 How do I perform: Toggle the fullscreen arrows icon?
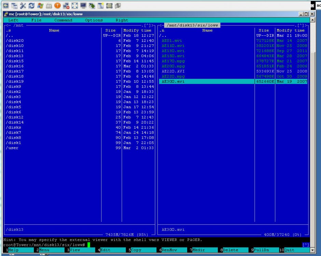pyautogui.click(x=74, y=6)
